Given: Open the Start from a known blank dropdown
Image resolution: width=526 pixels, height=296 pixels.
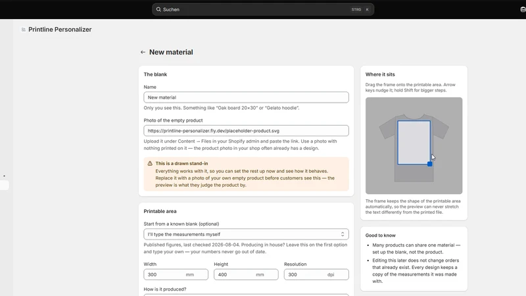Looking at the screenshot, I should (x=246, y=234).
